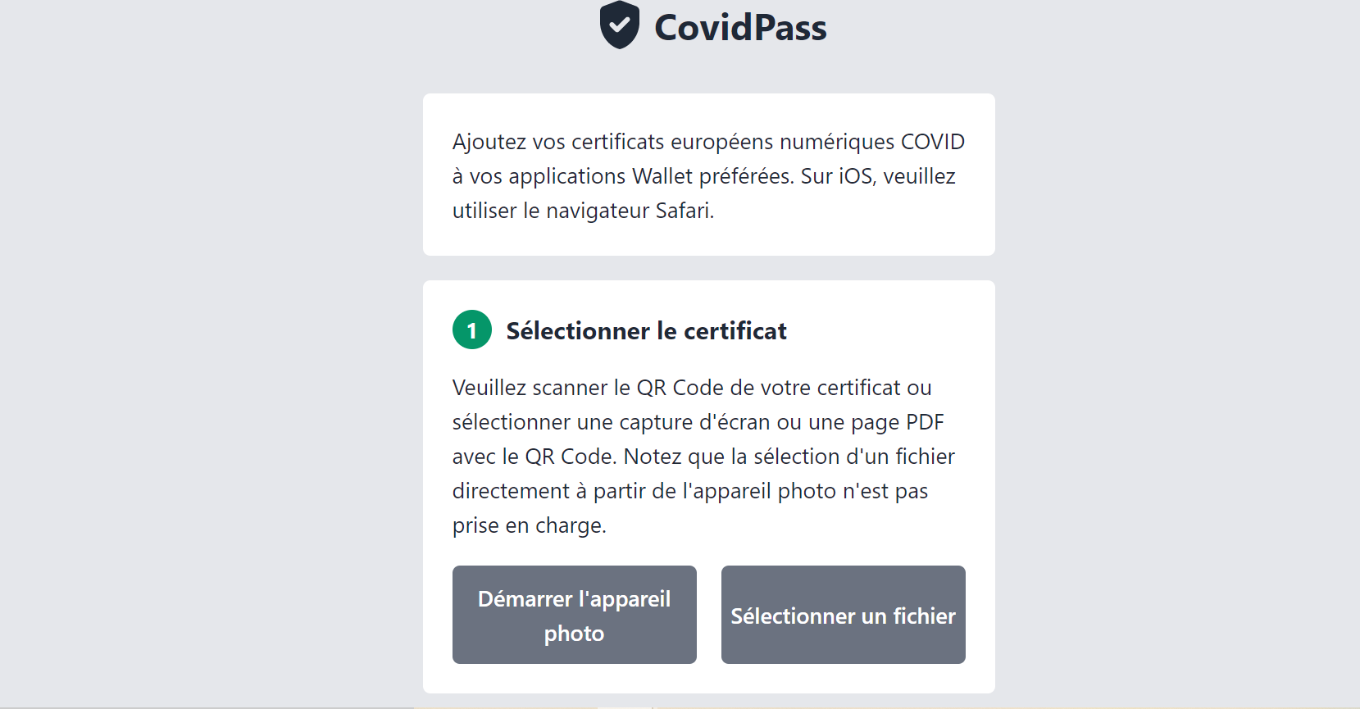Click the CovidPass title text
Image resolution: width=1360 pixels, height=709 pixels.
[740, 28]
